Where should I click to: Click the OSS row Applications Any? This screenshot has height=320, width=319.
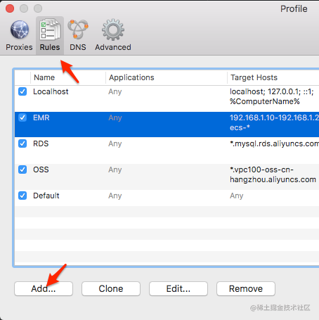(115, 169)
